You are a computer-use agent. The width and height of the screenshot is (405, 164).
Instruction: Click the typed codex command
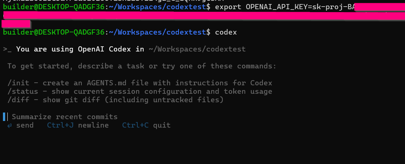point(226,32)
